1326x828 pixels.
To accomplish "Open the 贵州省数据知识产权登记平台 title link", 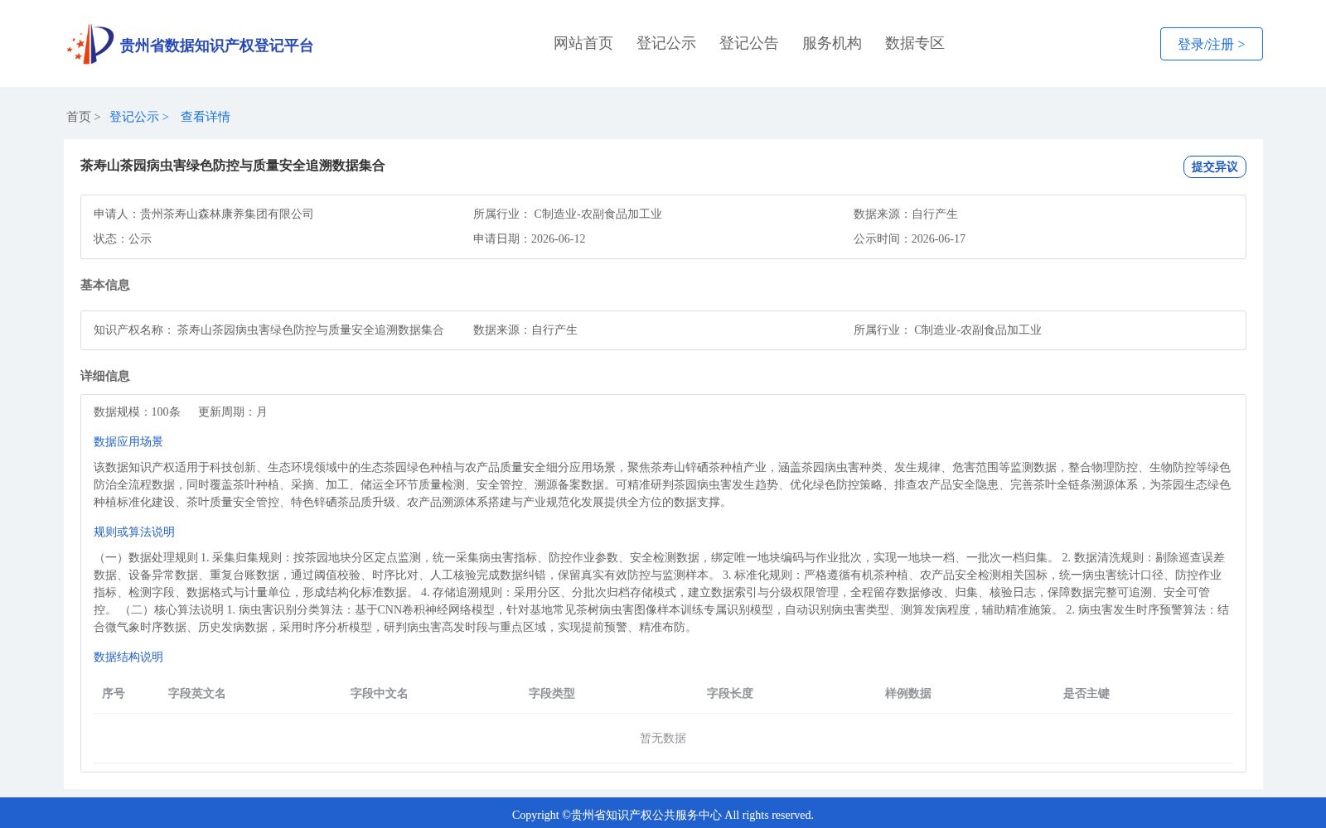I will pyautogui.click(x=216, y=46).
